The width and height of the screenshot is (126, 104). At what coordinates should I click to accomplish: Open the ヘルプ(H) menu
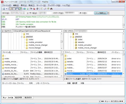pyautogui.click(x=66, y=6)
